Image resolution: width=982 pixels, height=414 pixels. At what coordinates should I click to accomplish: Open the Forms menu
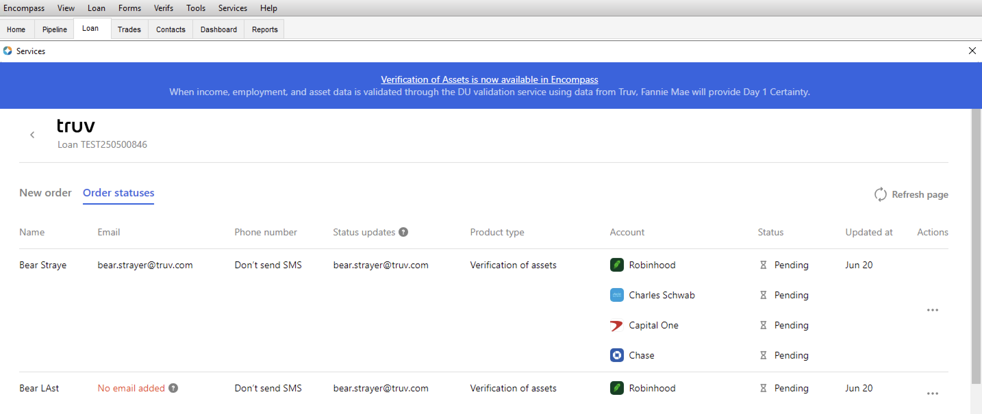pos(130,8)
